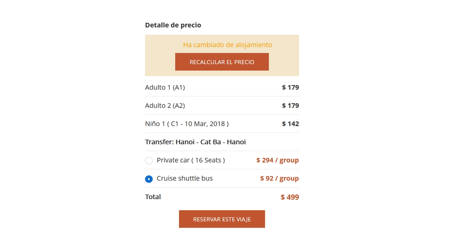Screen dimensions: 449x252
Task: Click the RESERVAR ESTE VIAJE button
Action: click(x=222, y=219)
